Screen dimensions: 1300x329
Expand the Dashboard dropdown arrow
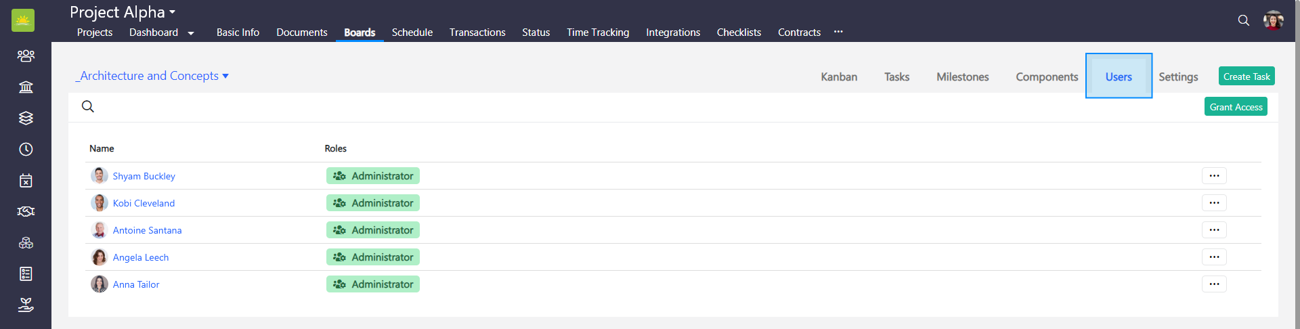(x=191, y=33)
